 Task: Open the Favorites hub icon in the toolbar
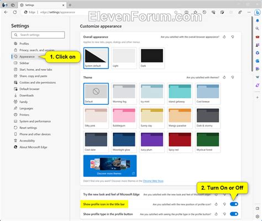(x=195, y=12)
